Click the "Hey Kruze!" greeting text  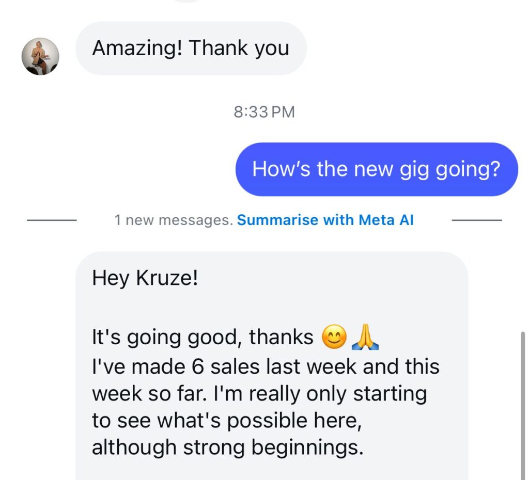point(145,278)
